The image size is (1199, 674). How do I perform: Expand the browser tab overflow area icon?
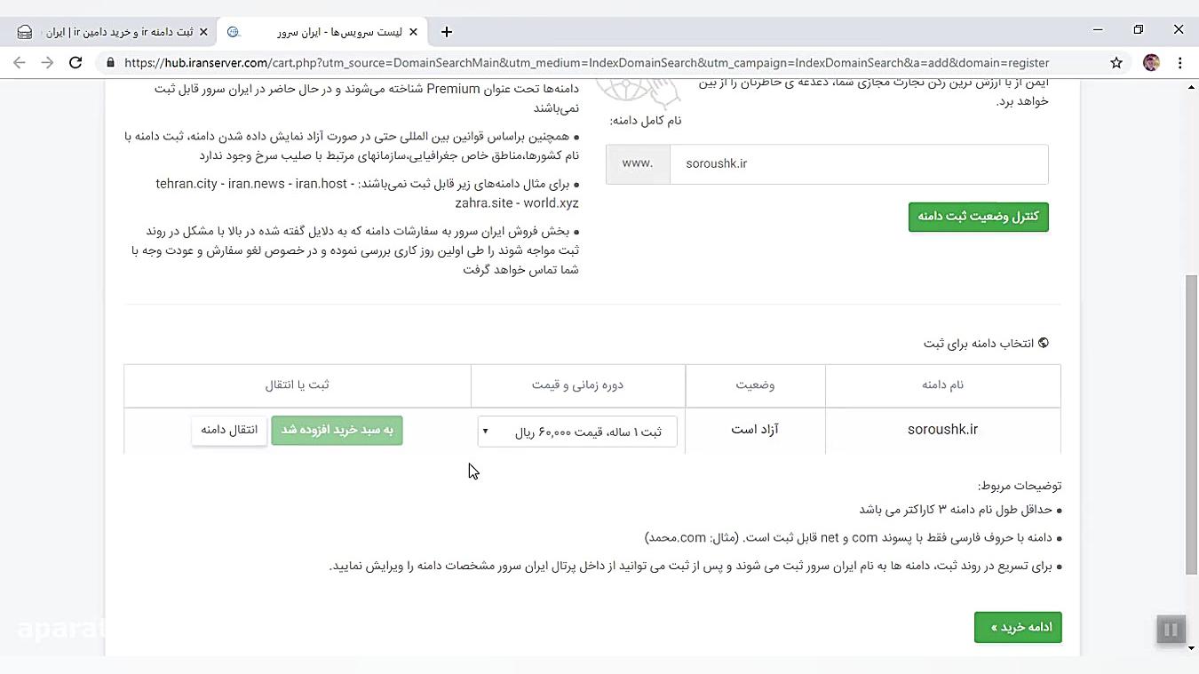24,30
